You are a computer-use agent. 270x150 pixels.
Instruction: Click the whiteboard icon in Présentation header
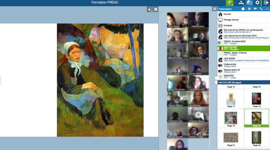coord(255,9)
